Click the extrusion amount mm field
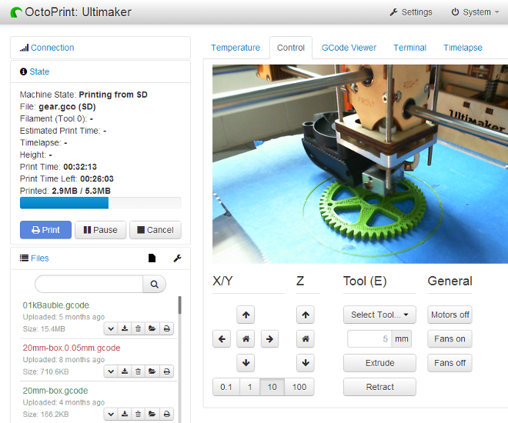This screenshot has height=423, width=508. pyautogui.click(x=369, y=339)
